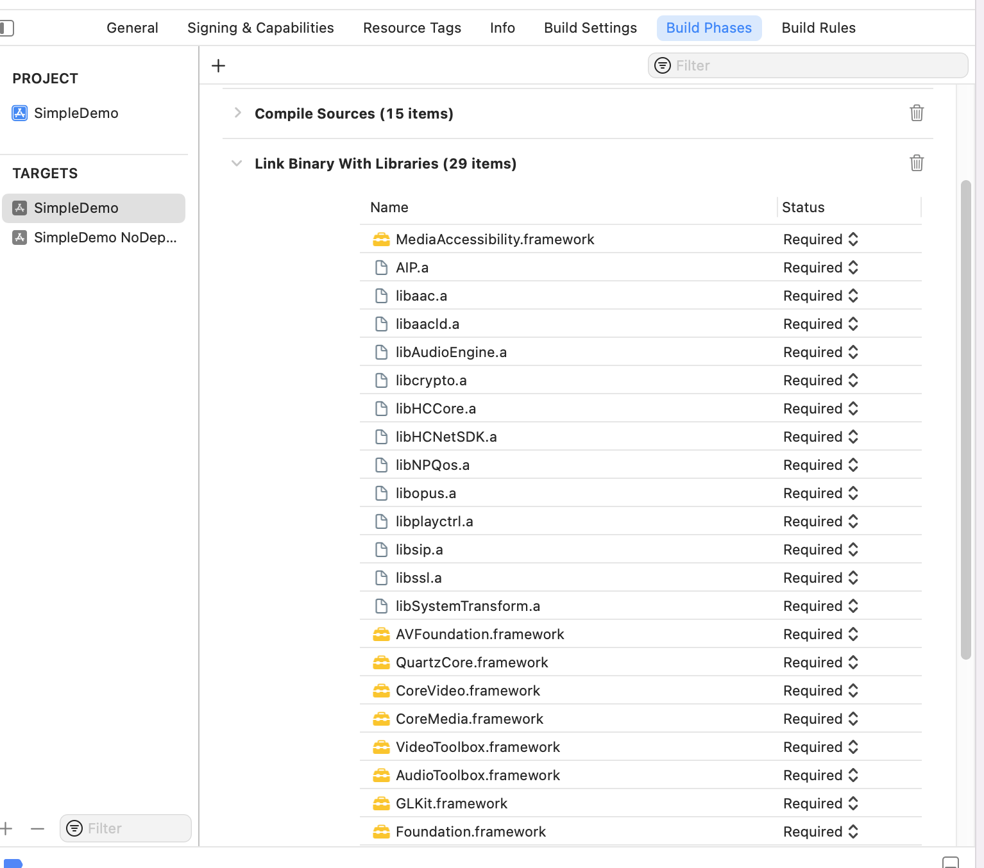
Task: Add a new build phase with plus button
Action: pyautogui.click(x=218, y=65)
